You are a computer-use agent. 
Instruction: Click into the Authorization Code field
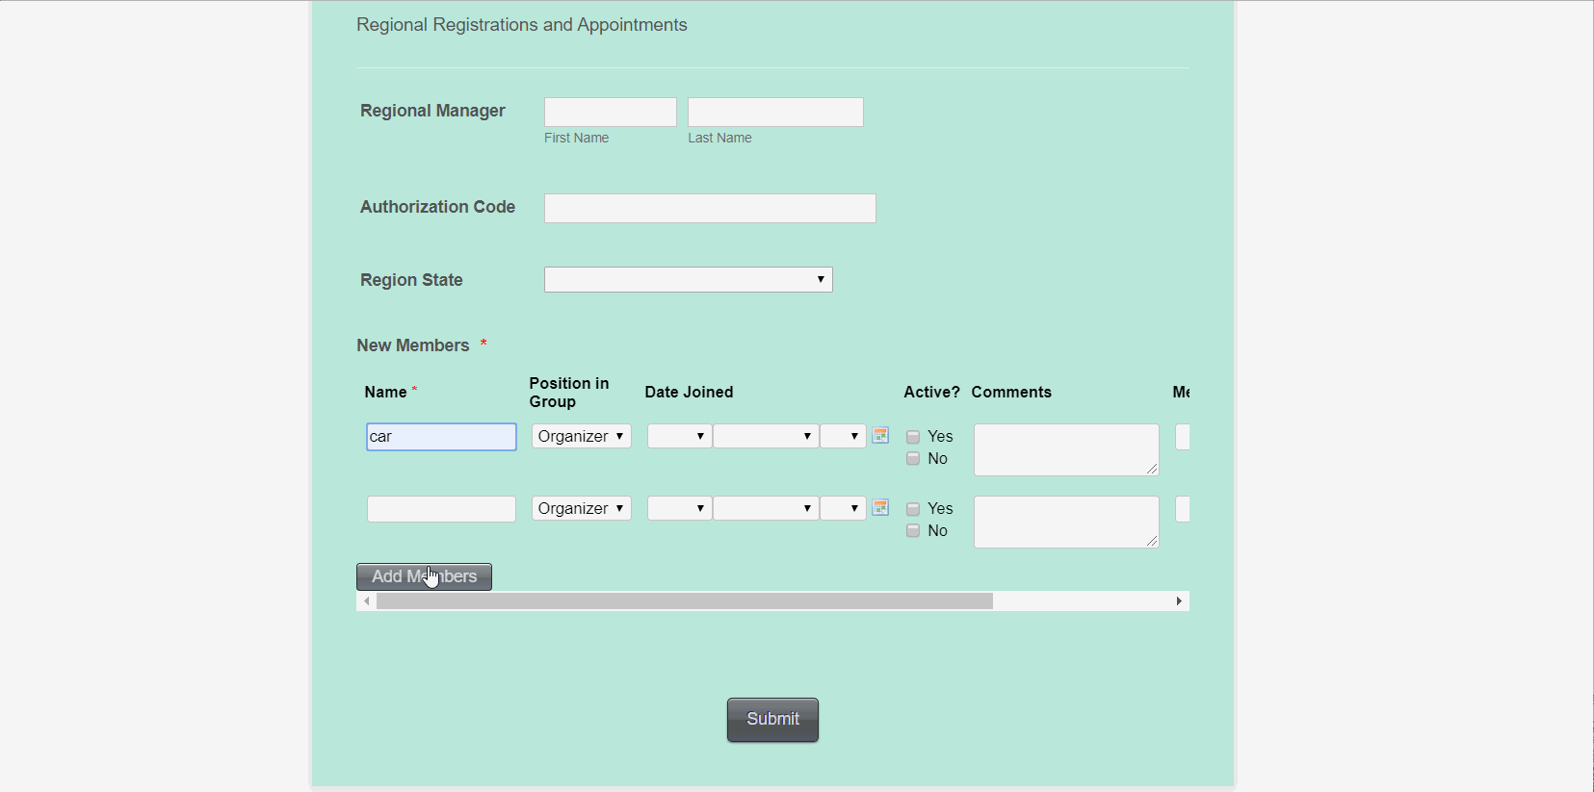pos(710,209)
